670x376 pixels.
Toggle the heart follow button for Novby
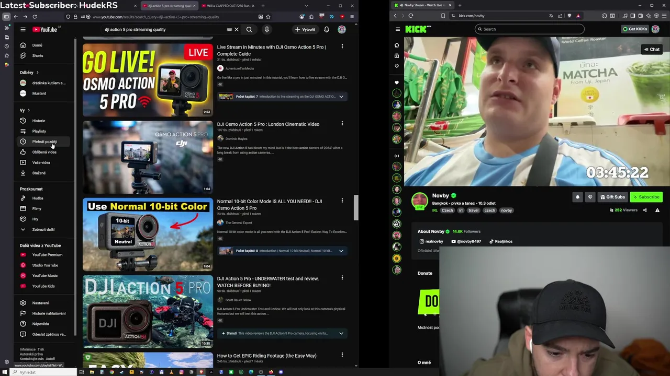(x=590, y=197)
